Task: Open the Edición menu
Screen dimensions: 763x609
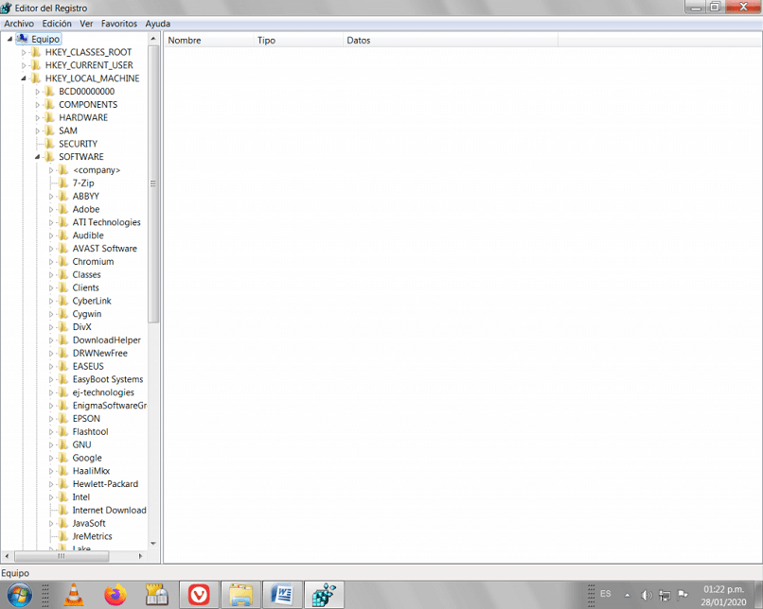Action: pyautogui.click(x=57, y=24)
